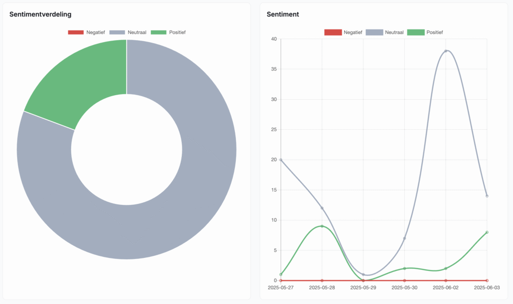Click the Sentiment line chart title
The image size is (513, 304).
[x=283, y=15]
